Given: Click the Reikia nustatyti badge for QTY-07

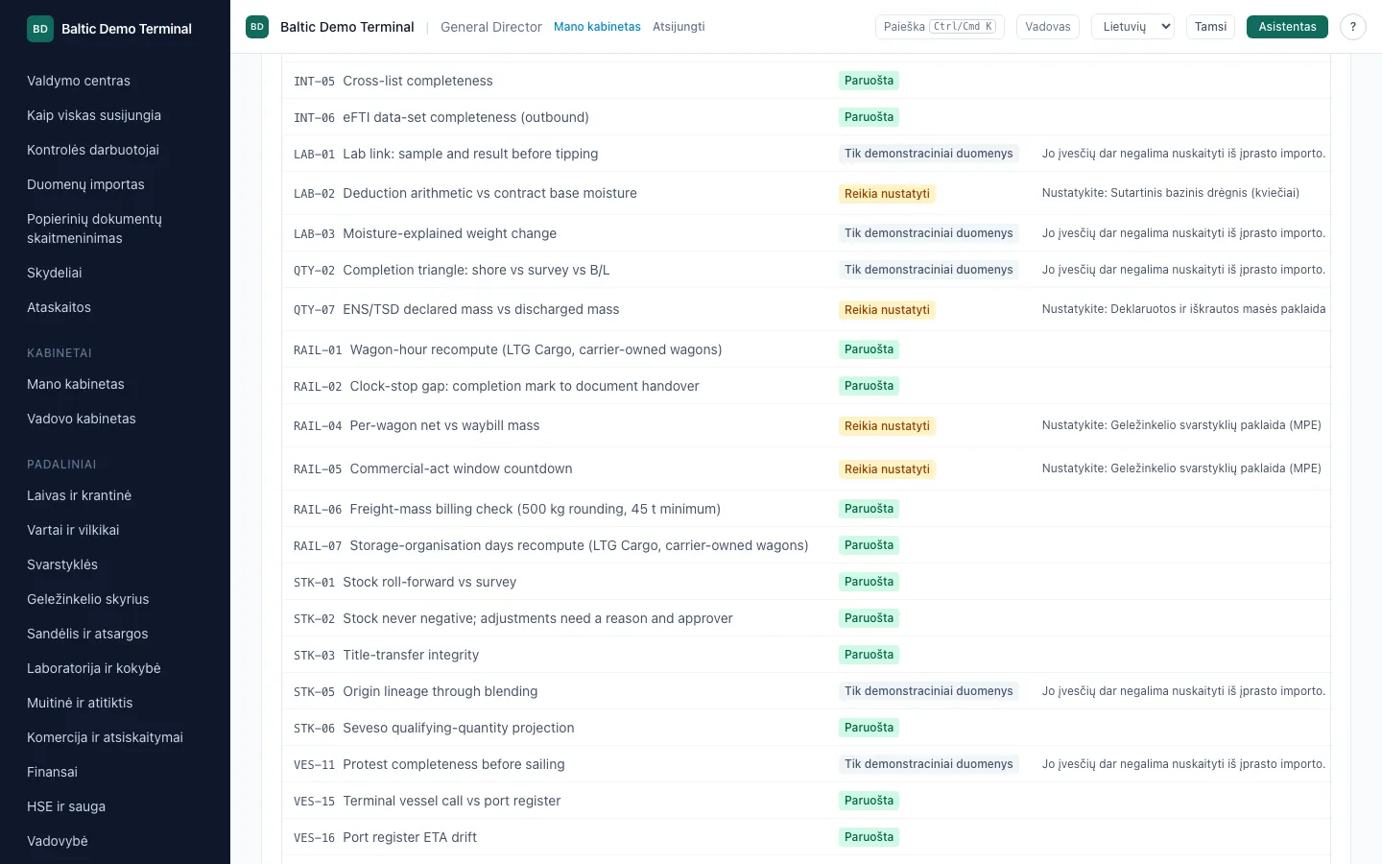Looking at the screenshot, I should 887,310.
